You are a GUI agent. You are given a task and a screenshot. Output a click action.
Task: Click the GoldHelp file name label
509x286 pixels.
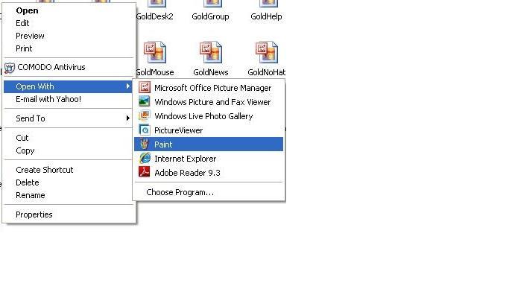[x=266, y=16]
